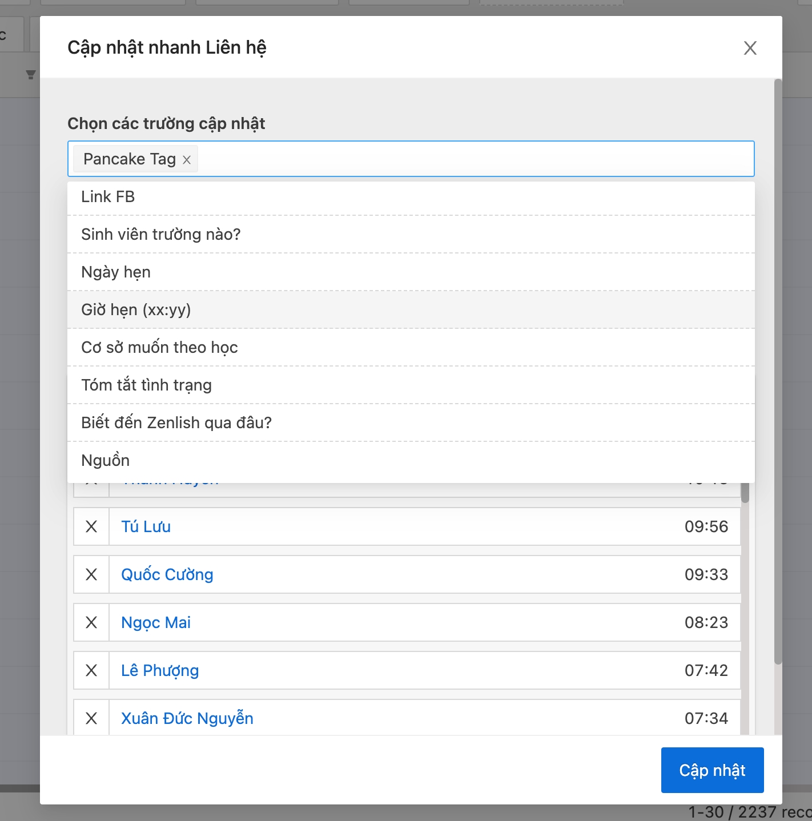Open the Xuân Đức Nguyễn contact link

pyautogui.click(x=187, y=718)
